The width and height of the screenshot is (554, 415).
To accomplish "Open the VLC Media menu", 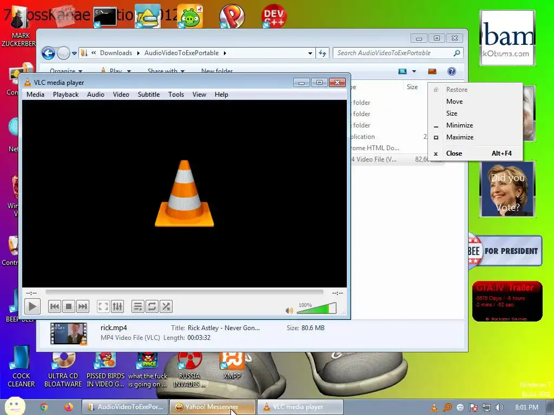I will tap(35, 95).
